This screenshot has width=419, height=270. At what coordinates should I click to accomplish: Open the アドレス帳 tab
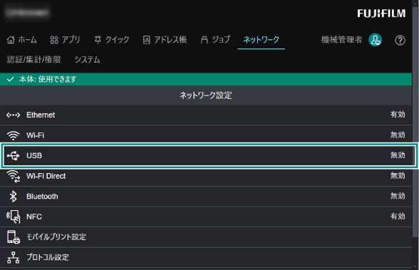click(165, 40)
